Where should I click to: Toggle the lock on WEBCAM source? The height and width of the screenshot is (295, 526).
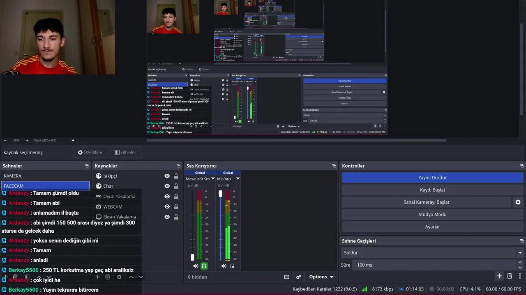[x=176, y=206]
